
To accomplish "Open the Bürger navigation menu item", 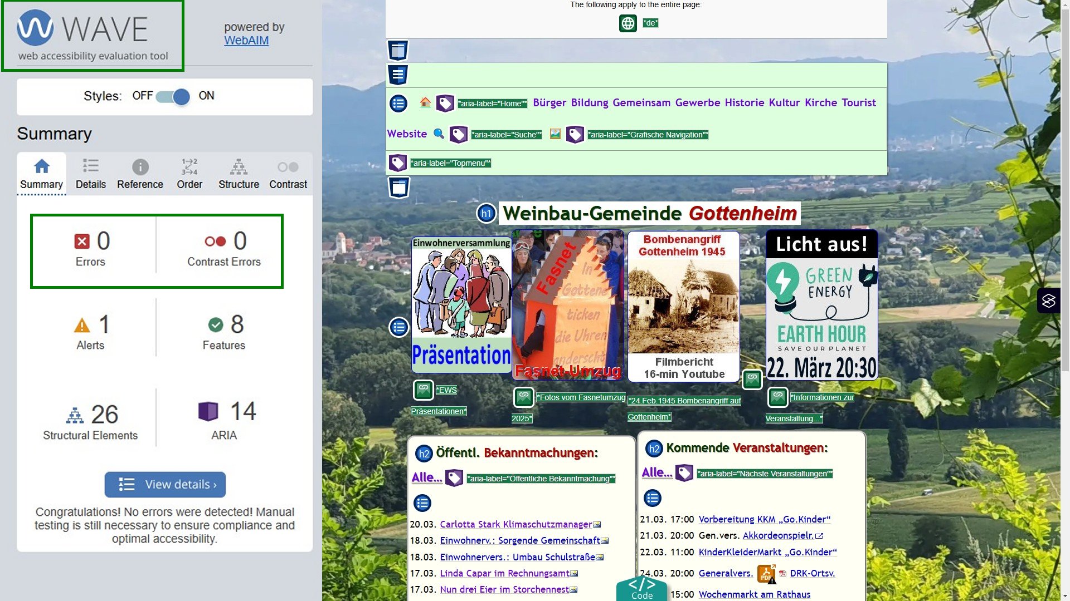I will [549, 103].
